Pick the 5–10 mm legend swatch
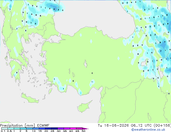This screenshot has height=132, width=171. pyautogui.click(x=29, y=128)
